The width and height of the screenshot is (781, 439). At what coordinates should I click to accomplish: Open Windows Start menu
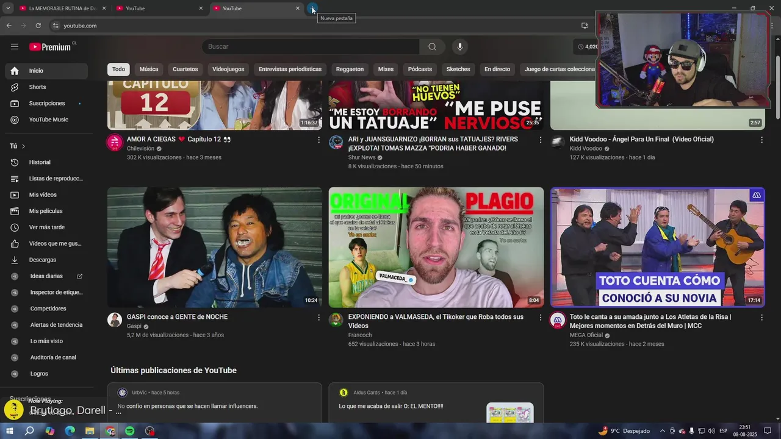9,431
